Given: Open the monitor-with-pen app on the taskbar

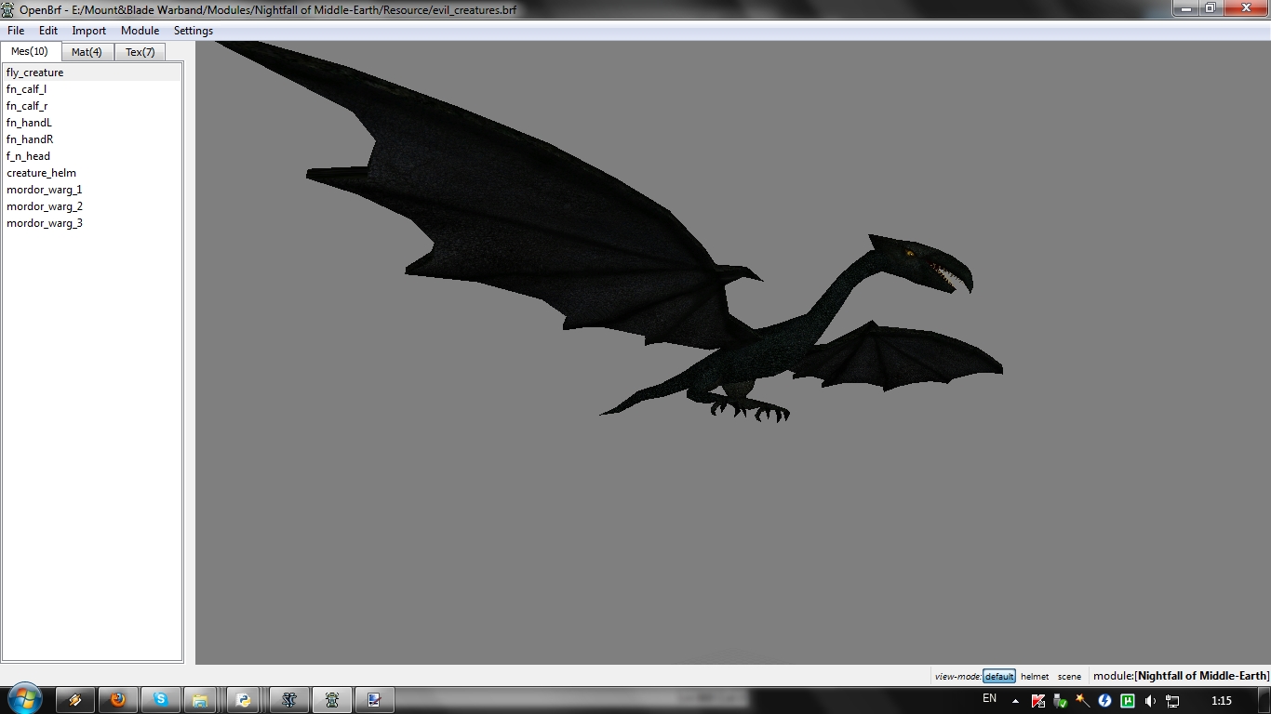Looking at the screenshot, I should 375,700.
